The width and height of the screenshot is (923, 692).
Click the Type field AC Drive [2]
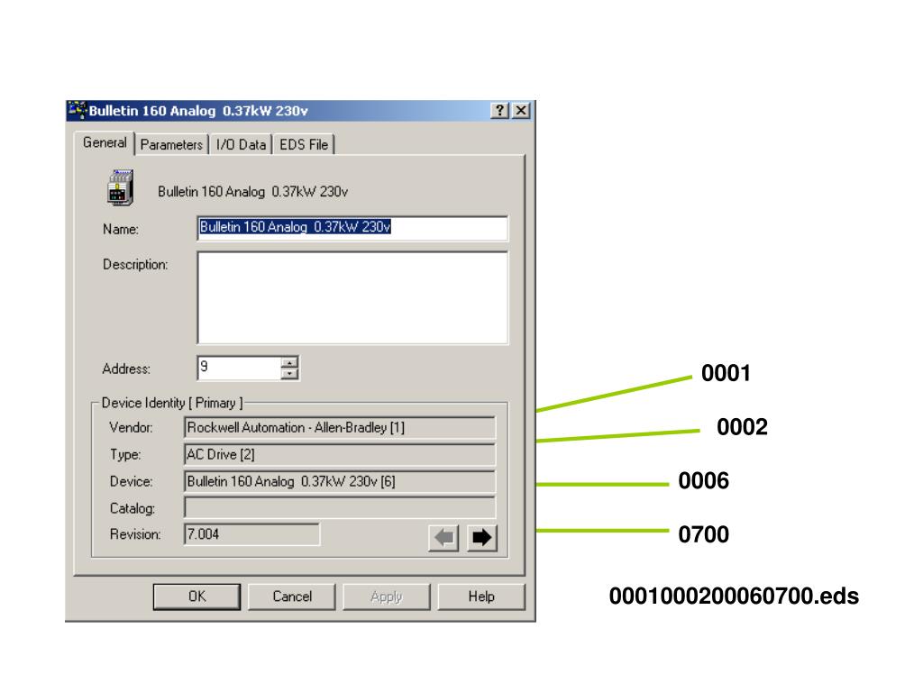(x=340, y=454)
